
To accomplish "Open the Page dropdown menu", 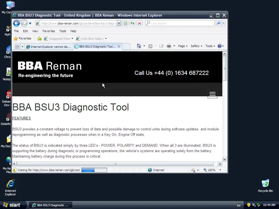I will 183,46.
